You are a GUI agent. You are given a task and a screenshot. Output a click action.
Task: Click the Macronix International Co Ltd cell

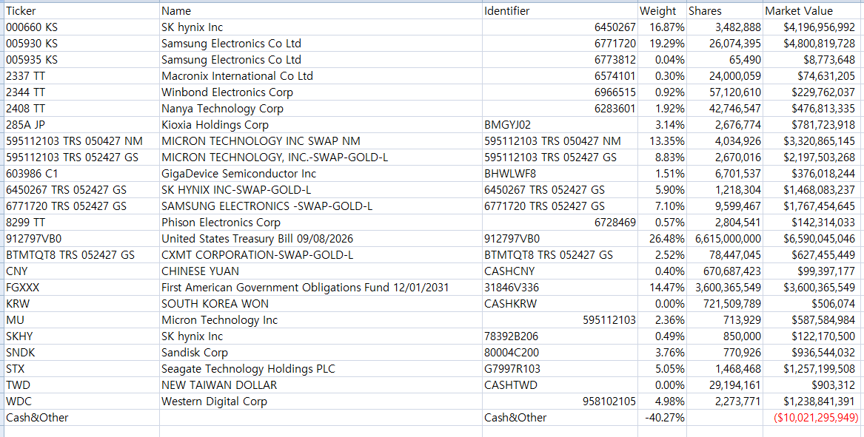tap(321, 76)
